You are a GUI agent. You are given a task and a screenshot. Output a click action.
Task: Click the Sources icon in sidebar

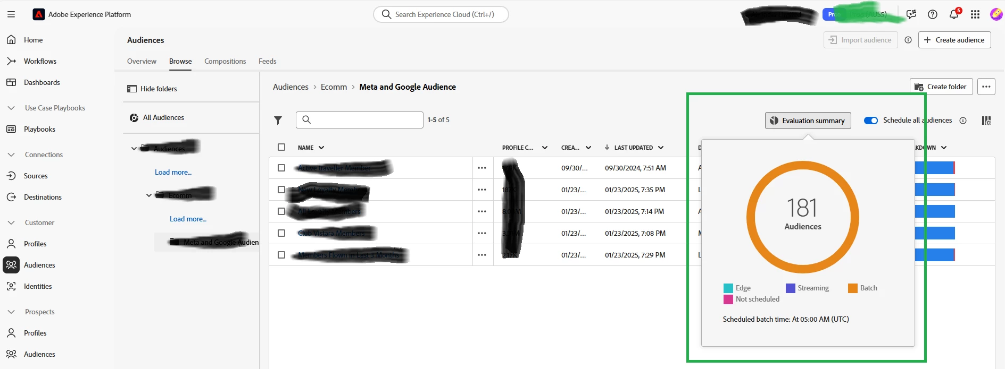(x=11, y=176)
